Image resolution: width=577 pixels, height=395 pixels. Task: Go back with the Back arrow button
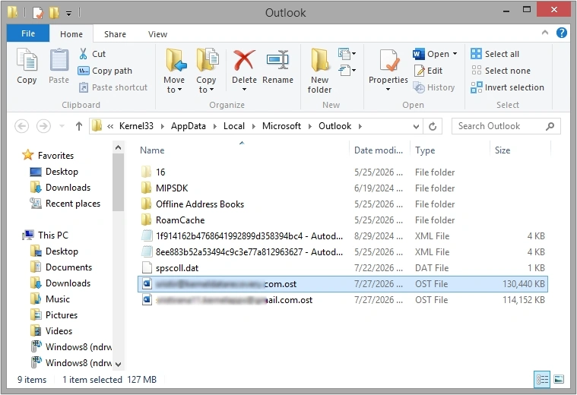coord(22,126)
